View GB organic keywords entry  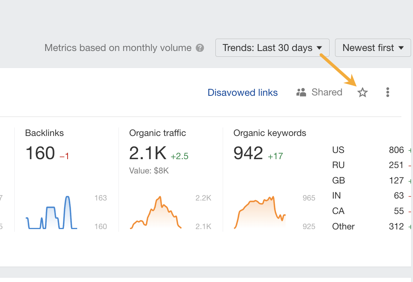pyautogui.click(x=367, y=180)
